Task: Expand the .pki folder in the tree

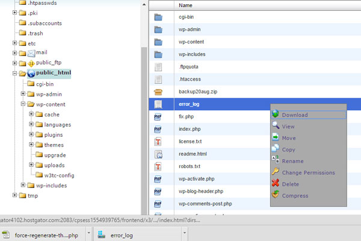Action: pos(14,13)
